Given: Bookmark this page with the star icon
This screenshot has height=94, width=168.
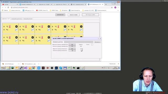Looking at the screenshot, I should pos(112,8).
